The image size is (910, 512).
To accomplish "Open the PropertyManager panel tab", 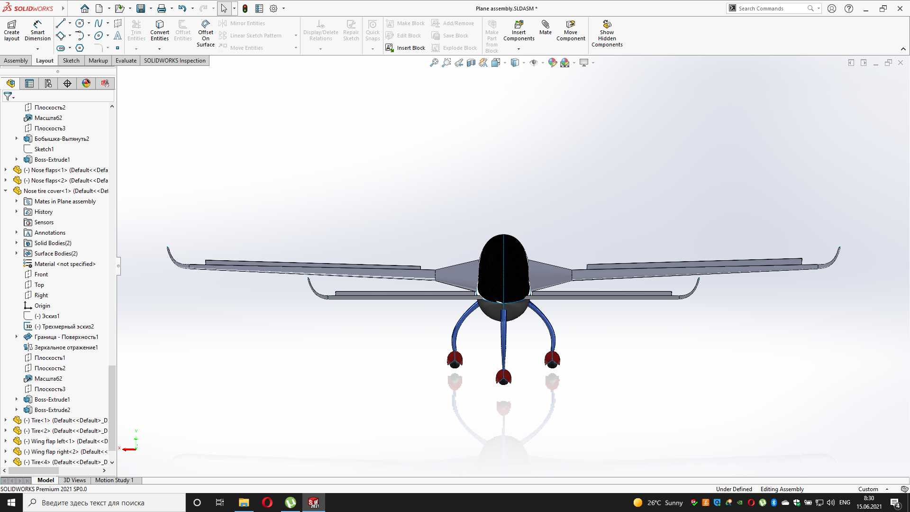I will 29,83.
